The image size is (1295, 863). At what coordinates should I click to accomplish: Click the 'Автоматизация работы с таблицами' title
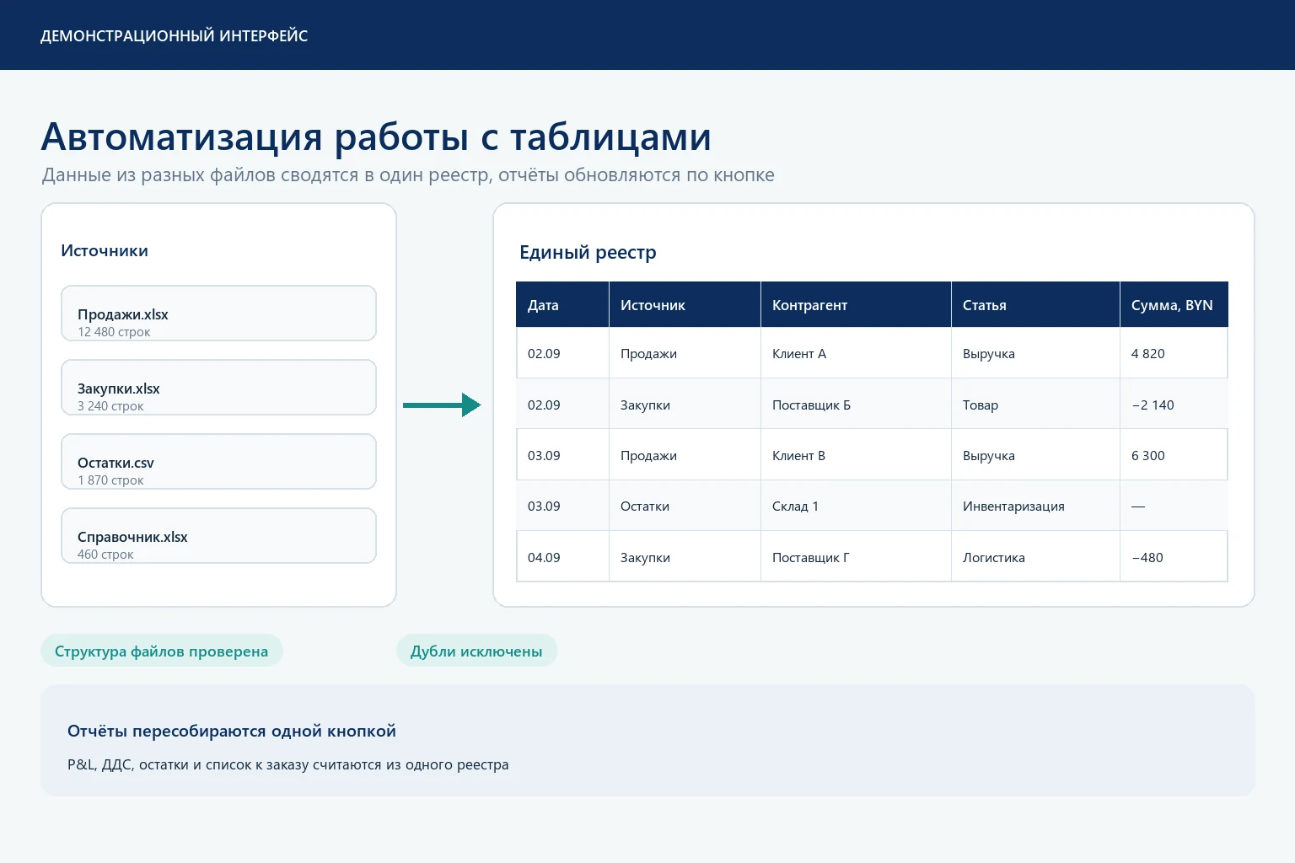(x=376, y=137)
